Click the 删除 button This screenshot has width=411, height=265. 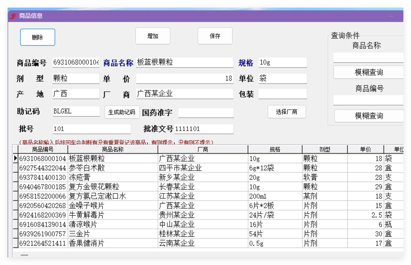tap(37, 37)
